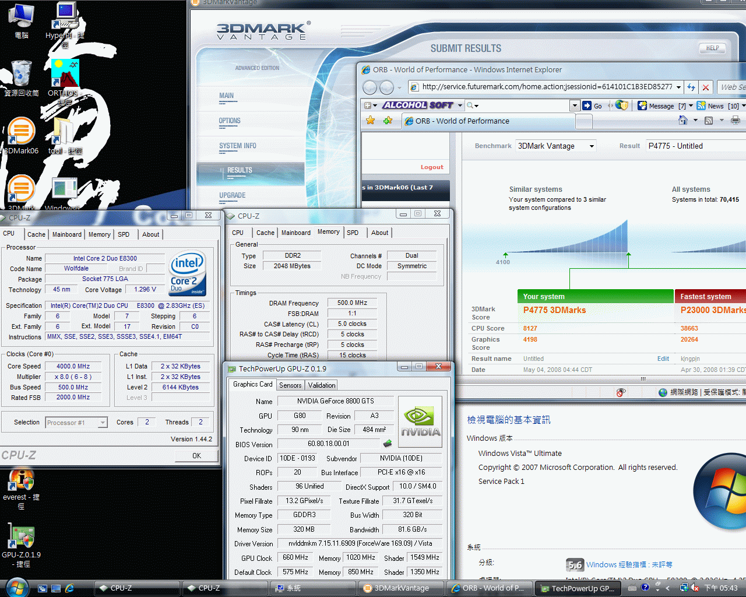This screenshot has width=746, height=597.
Task: Click the NVIDIA logo in GPU-Z
Action: (420, 422)
